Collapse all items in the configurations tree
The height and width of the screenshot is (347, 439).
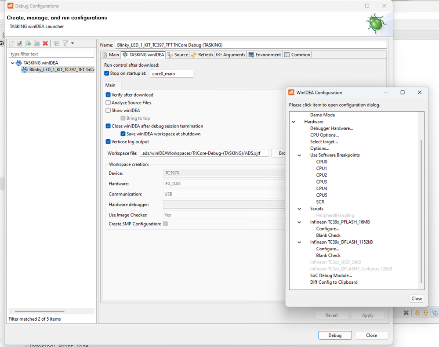tap(57, 43)
